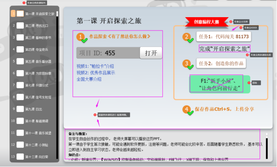Open the 全国大赛介绍 link
This screenshot has height=167, width=277.
pyautogui.click(x=88, y=79)
